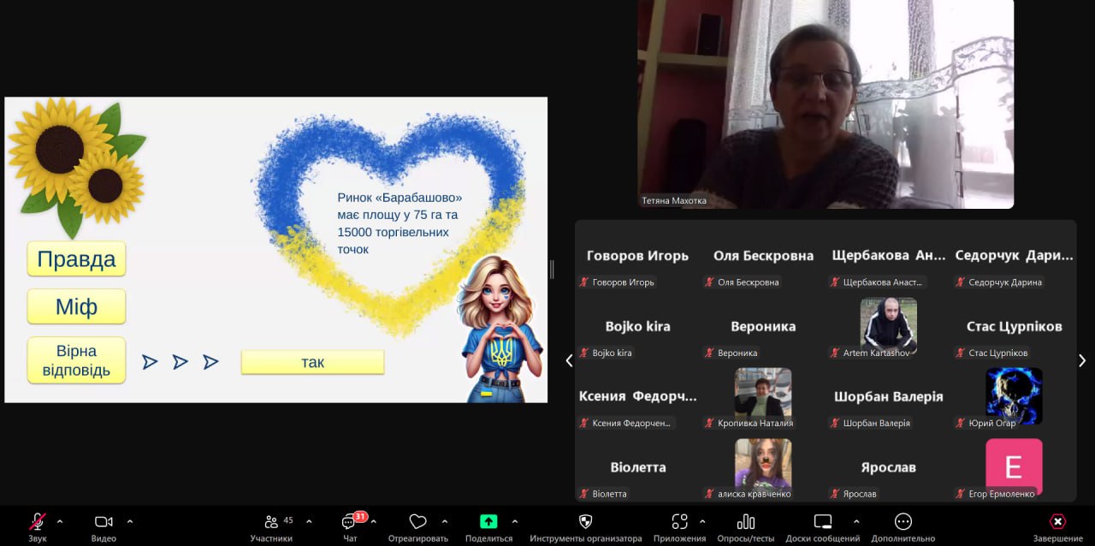Select Говоров Игорь participant tile

pyautogui.click(x=637, y=256)
